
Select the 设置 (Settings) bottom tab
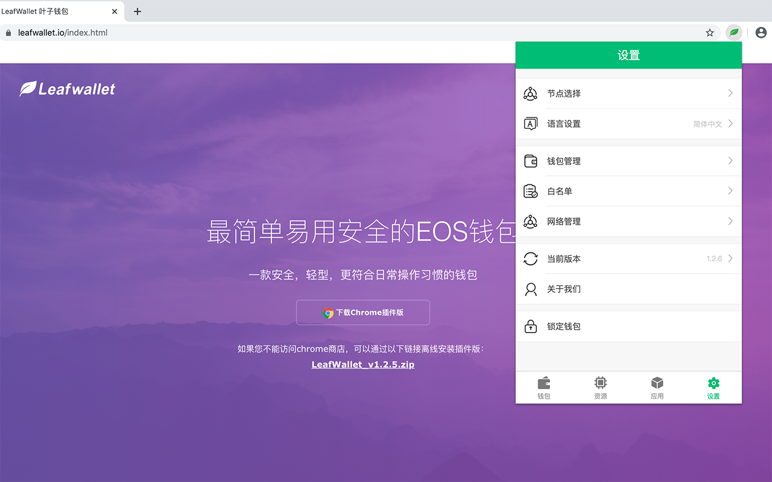[x=713, y=387]
